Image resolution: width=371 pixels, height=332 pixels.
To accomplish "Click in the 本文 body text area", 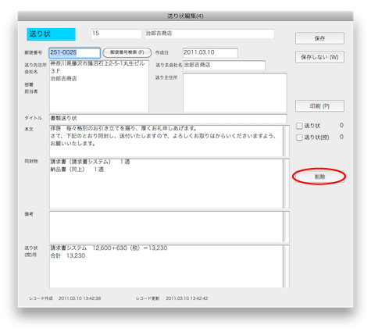I will [166, 141].
